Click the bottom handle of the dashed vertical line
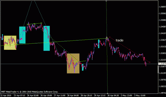This screenshot has height=97, width=166. 108,93
